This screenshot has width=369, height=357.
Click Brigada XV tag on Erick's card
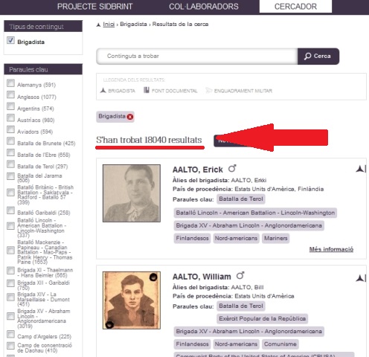click(x=249, y=225)
